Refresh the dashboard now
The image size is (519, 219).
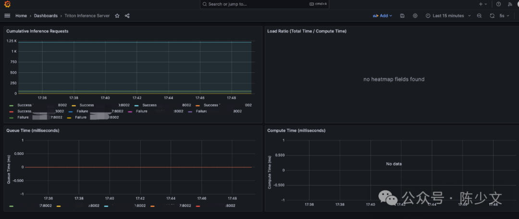coord(492,15)
